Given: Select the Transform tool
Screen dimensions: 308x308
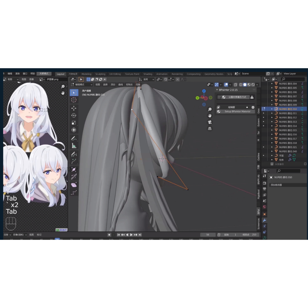Looking at the screenshot, I should (x=74, y=130).
